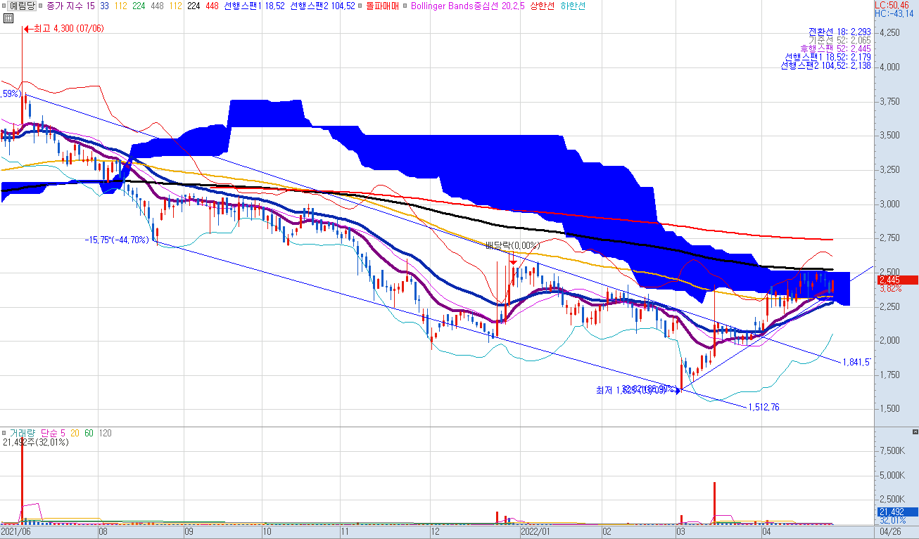
Task: Select the Bollinger Bands중심선 20,2,5 label
Action: click(467, 6)
